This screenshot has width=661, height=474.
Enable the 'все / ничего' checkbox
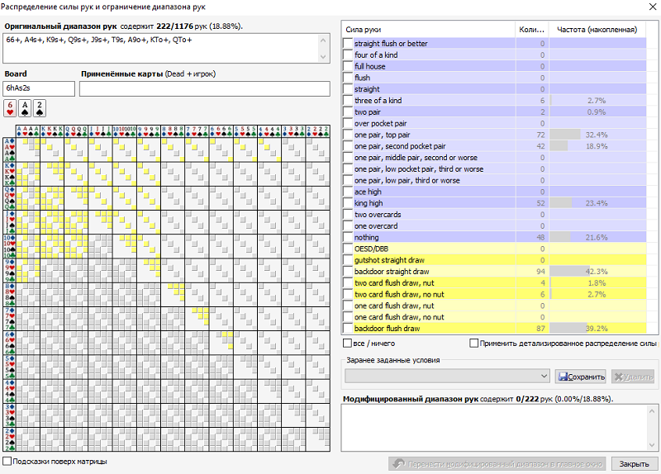tap(348, 344)
